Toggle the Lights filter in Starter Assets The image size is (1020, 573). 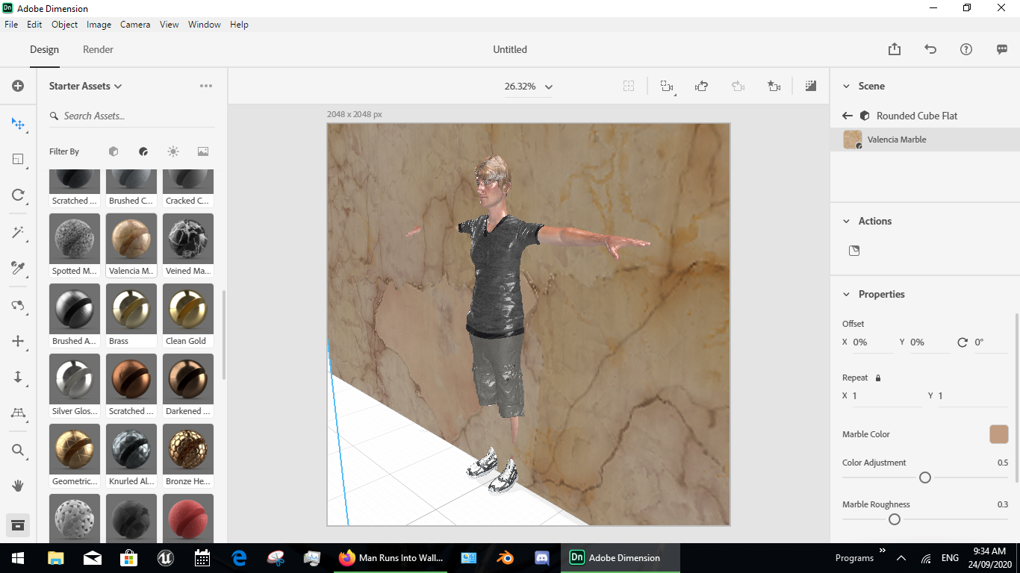172,151
